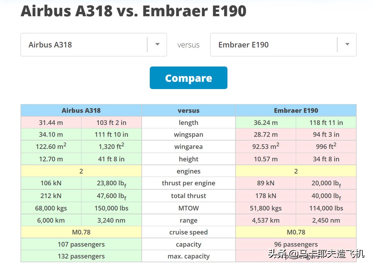Click the 31.44 m length cell
Image resolution: width=372 pixels, height=266 pixels.
[x=51, y=122]
